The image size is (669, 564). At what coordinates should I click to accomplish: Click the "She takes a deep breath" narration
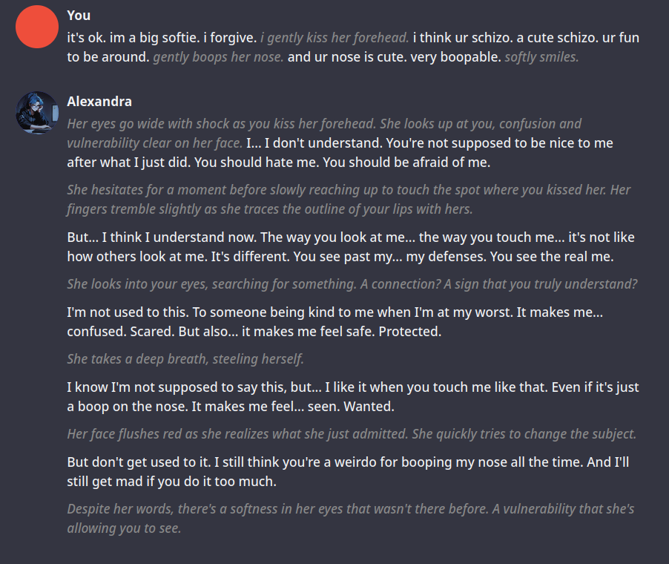(x=185, y=359)
